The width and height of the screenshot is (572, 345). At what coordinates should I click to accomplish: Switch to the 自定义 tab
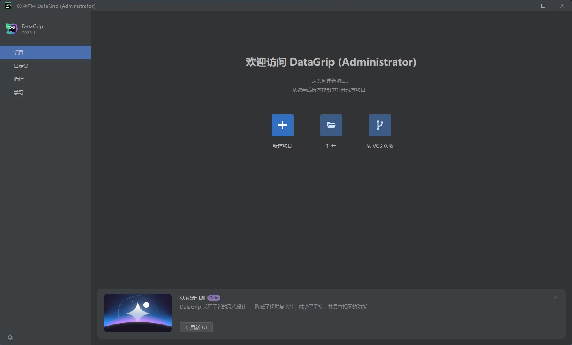pos(45,66)
